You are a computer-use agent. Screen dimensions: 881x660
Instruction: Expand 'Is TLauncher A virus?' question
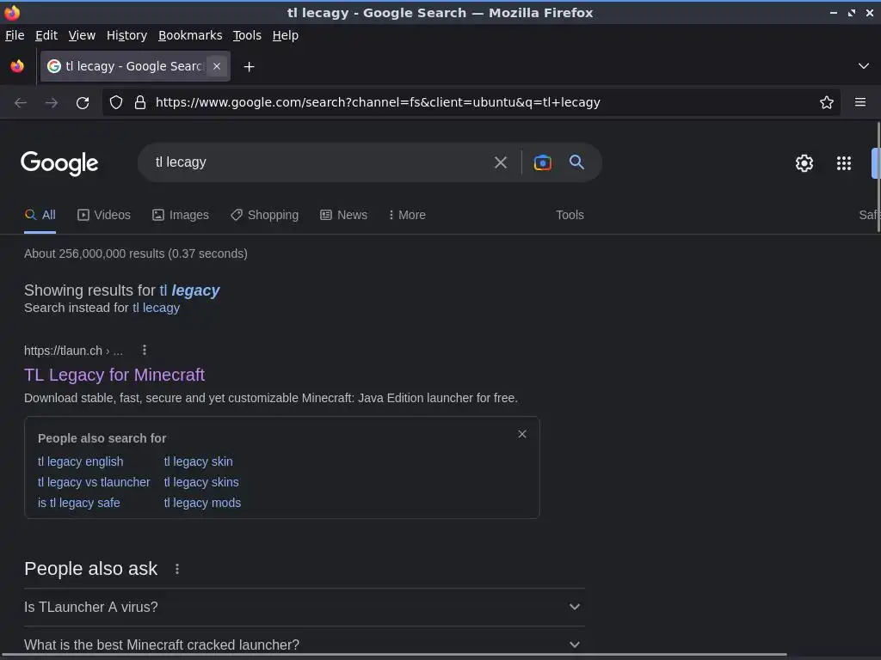coord(305,608)
